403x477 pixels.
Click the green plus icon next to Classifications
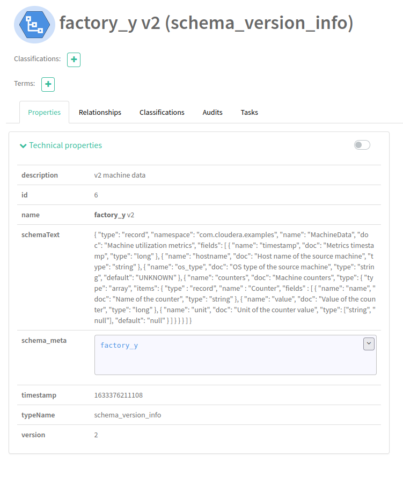click(x=73, y=60)
